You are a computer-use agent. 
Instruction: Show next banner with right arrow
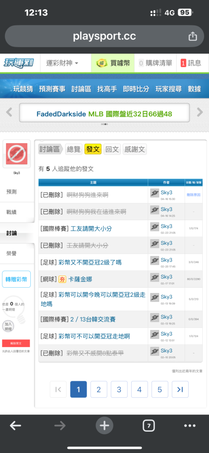pyautogui.click(x=200, y=112)
